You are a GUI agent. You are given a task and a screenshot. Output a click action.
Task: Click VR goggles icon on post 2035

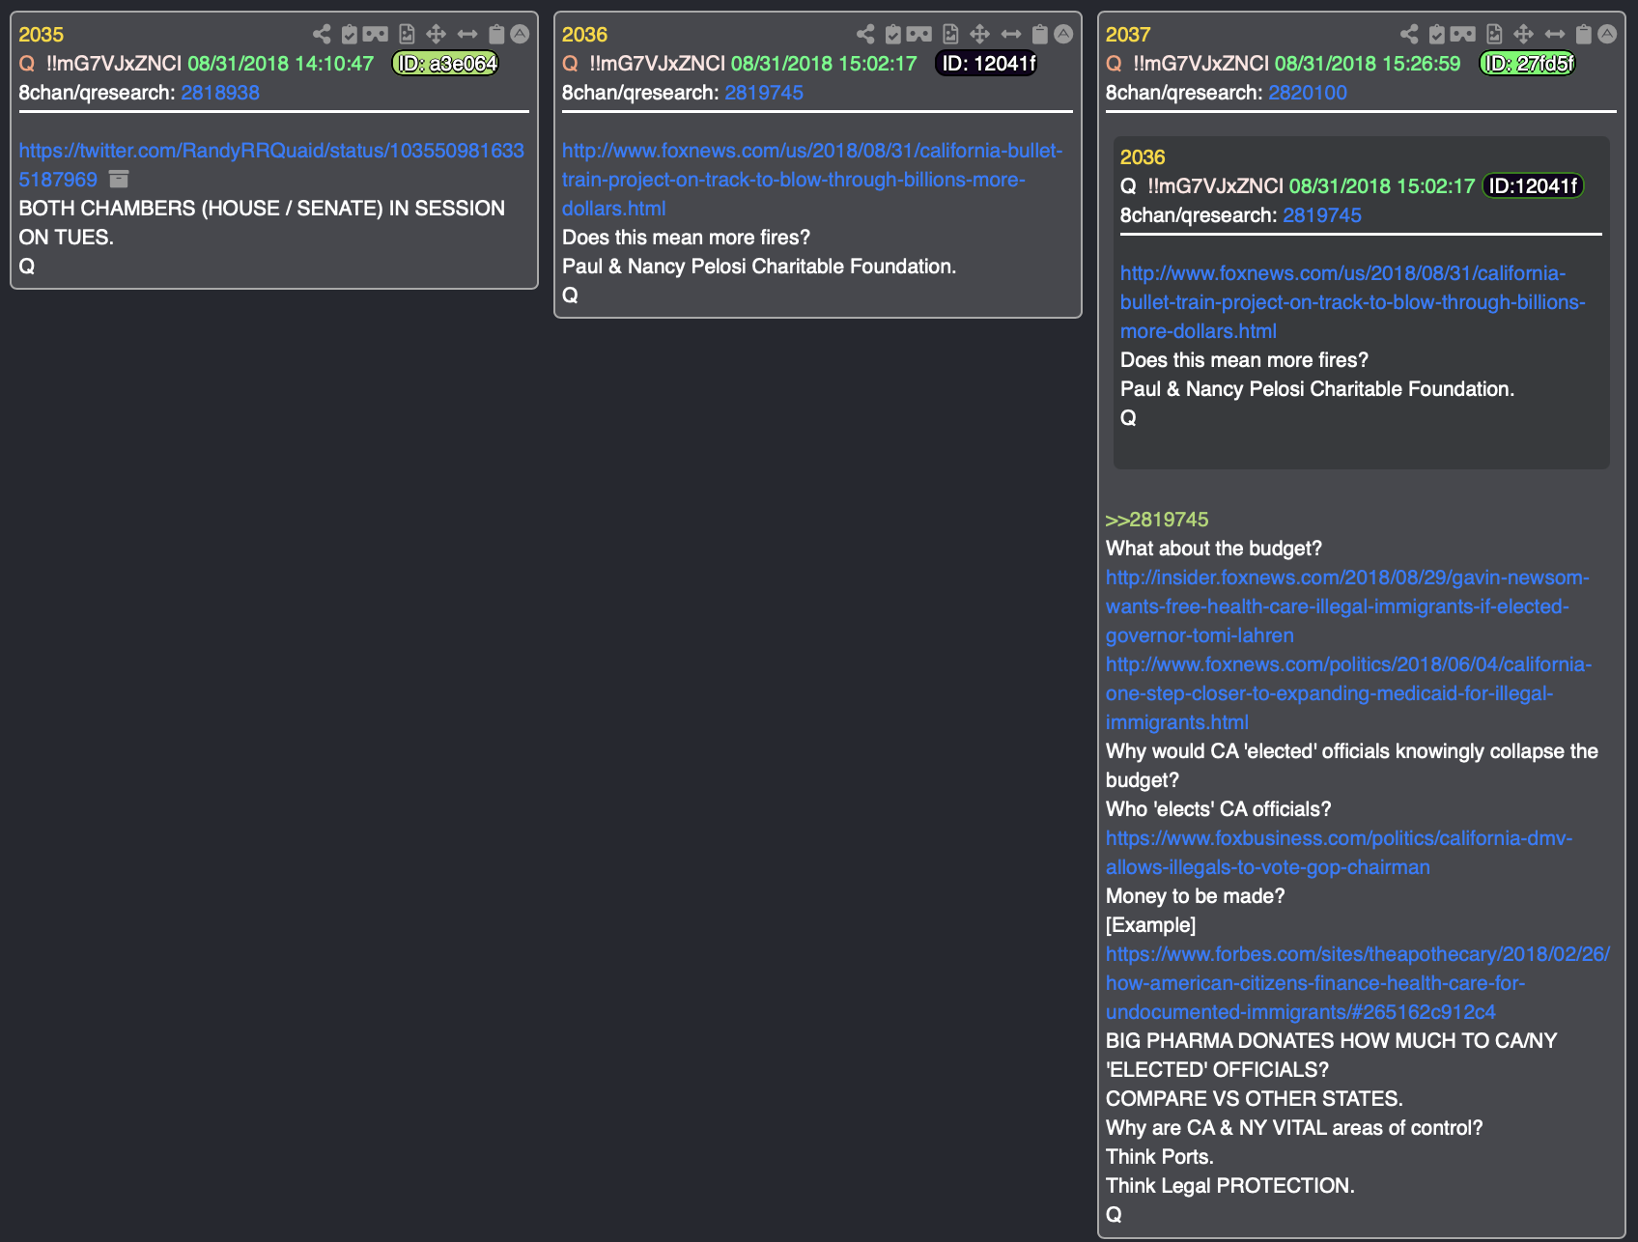tap(376, 35)
